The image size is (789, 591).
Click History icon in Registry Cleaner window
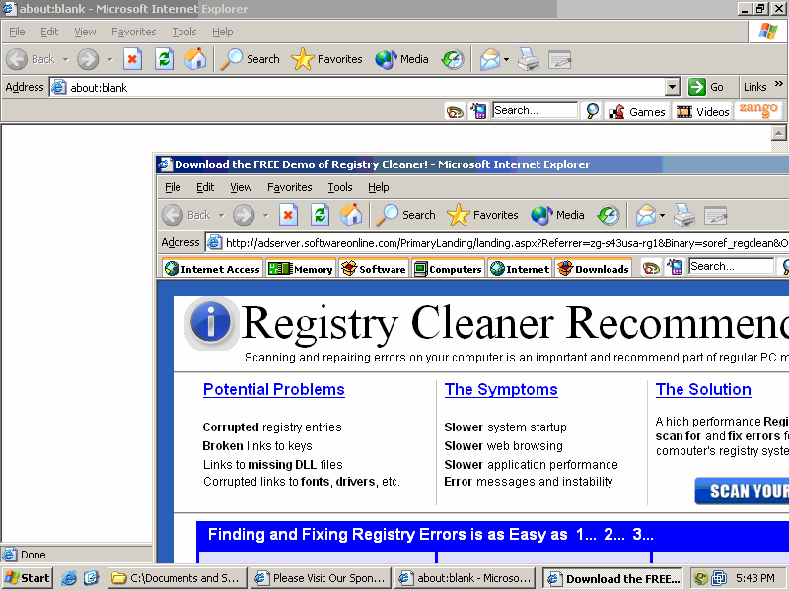pos(609,215)
